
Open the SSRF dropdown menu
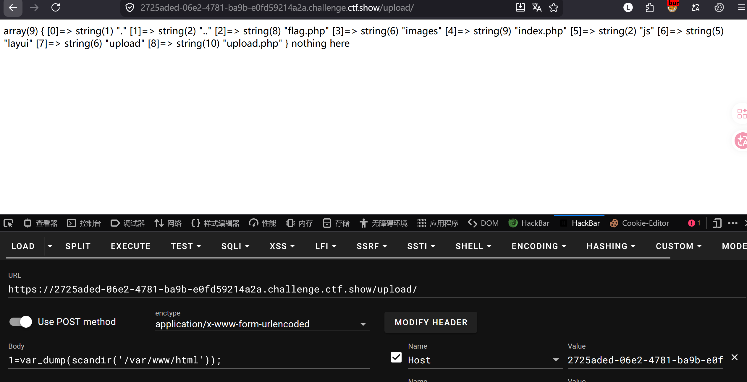point(372,246)
